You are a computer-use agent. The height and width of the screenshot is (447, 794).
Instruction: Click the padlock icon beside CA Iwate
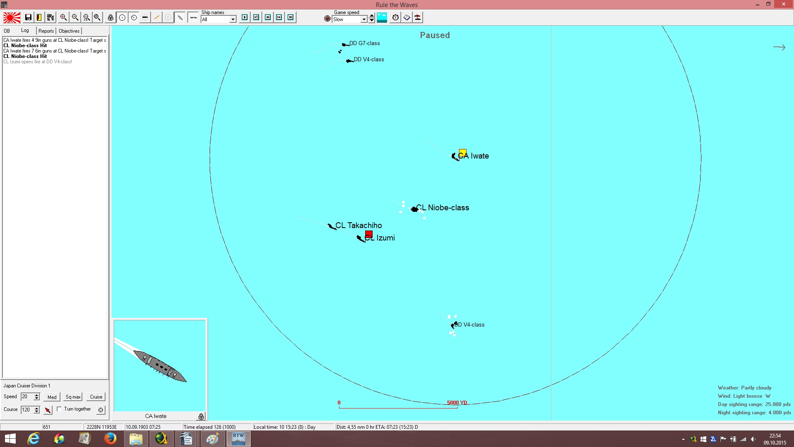201,416
